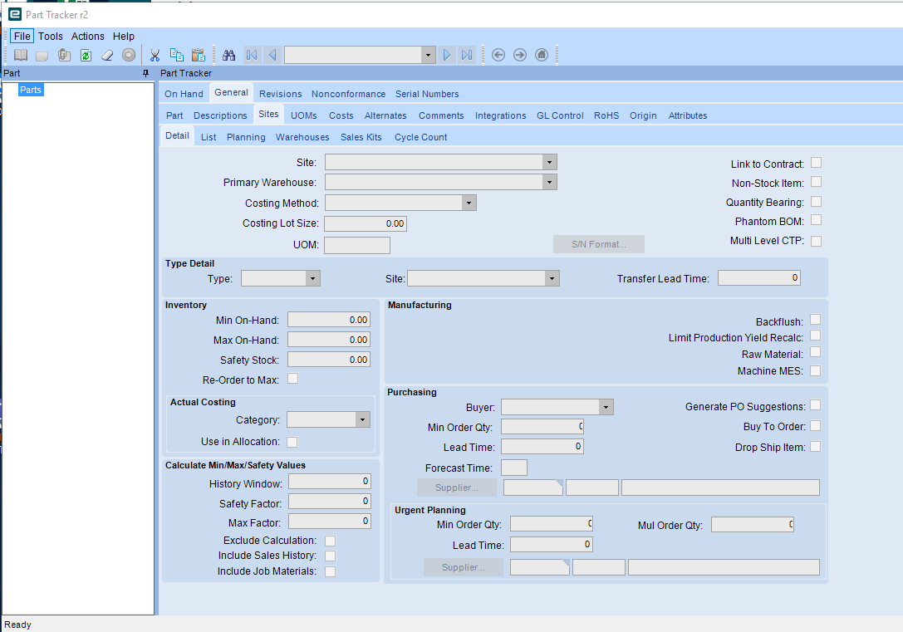Go to the previous record arrow

coord(272,56)
